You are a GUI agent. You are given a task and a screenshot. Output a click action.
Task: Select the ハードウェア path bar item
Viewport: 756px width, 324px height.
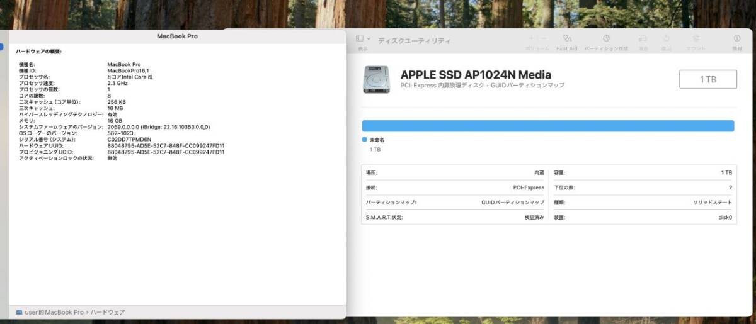pos(108,312)
